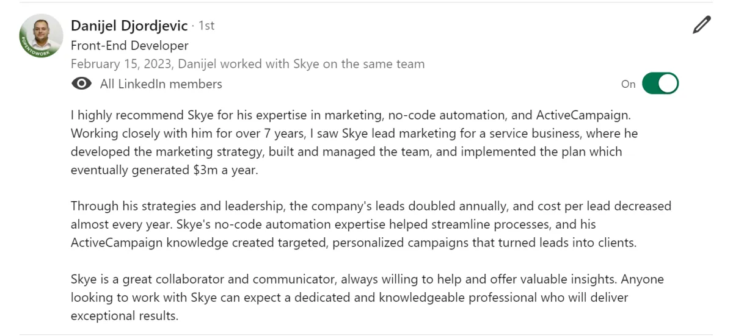Click the pencil edit icon
This screenshot has height=336, width=733.
click(x=702, y=25)
